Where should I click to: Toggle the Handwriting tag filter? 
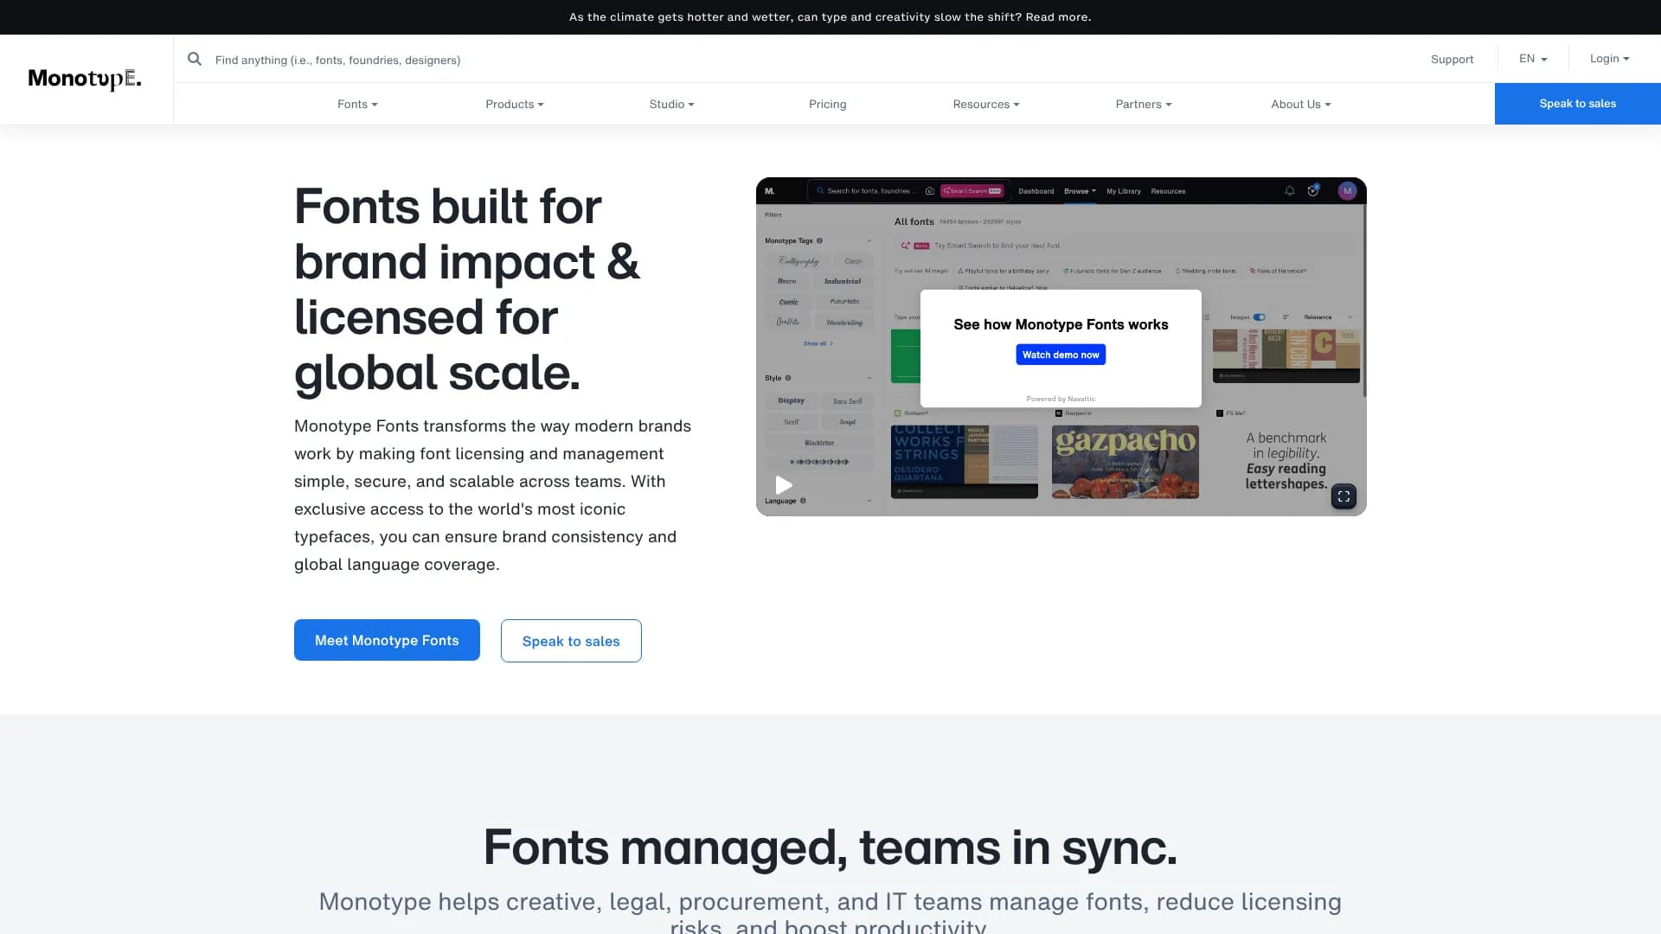(x=844, y=323)
